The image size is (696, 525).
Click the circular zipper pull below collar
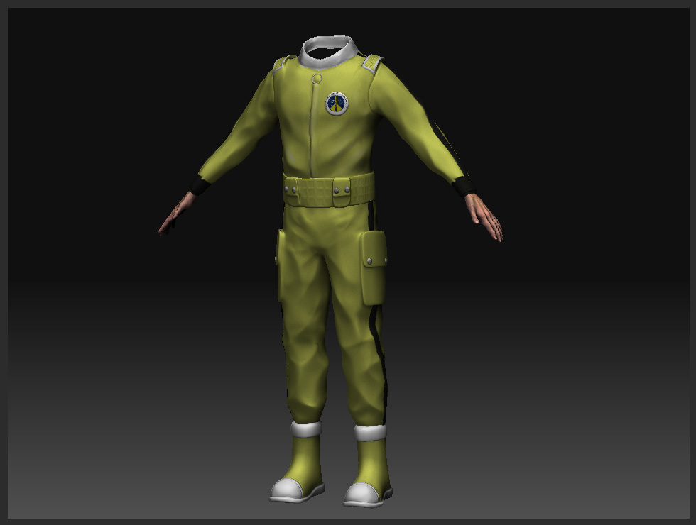click(x=317, y=79)
